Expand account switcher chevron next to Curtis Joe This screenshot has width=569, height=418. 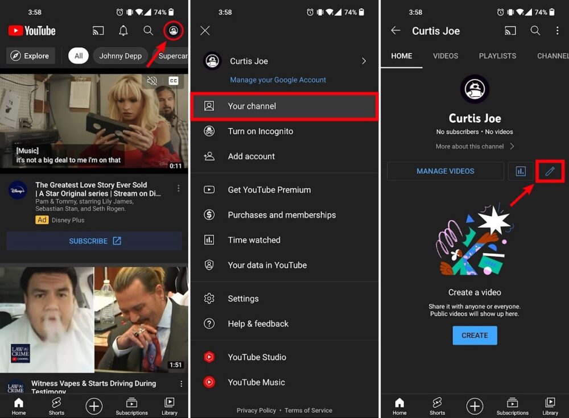point(364,61)
